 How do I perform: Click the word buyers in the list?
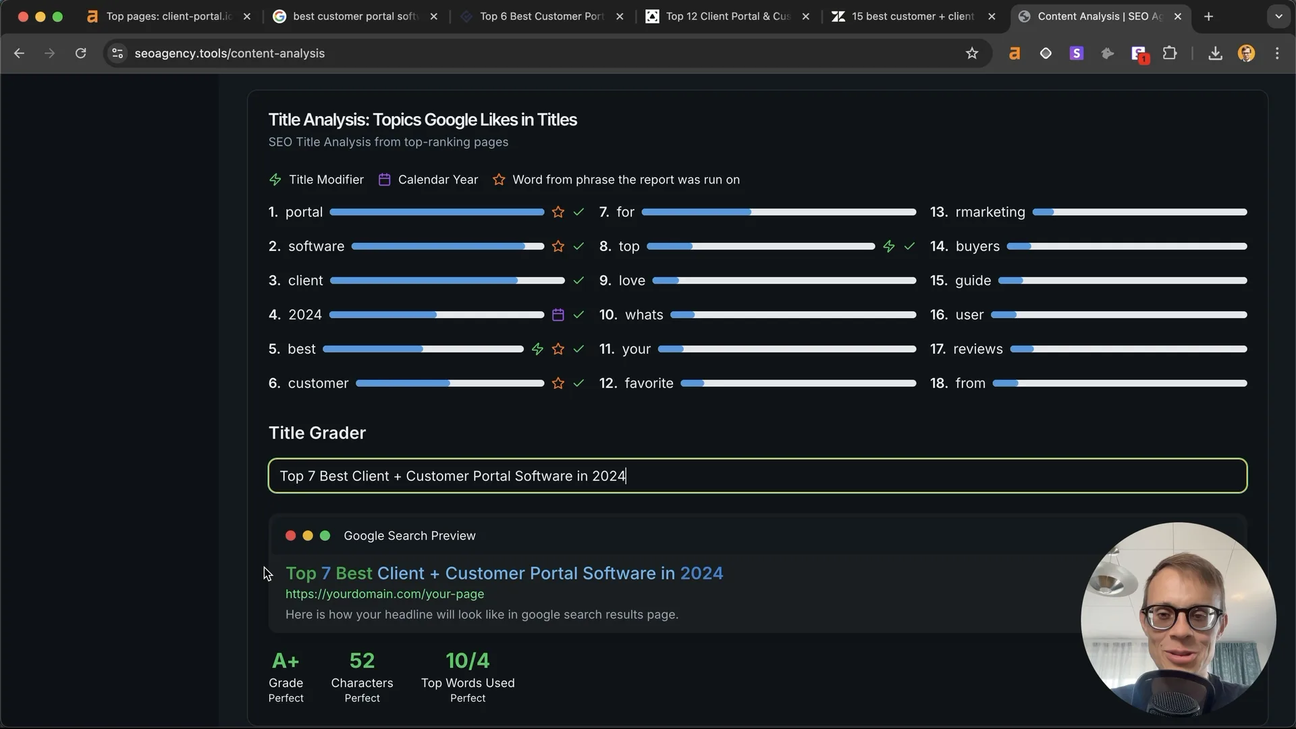click(x=977, y=246)
